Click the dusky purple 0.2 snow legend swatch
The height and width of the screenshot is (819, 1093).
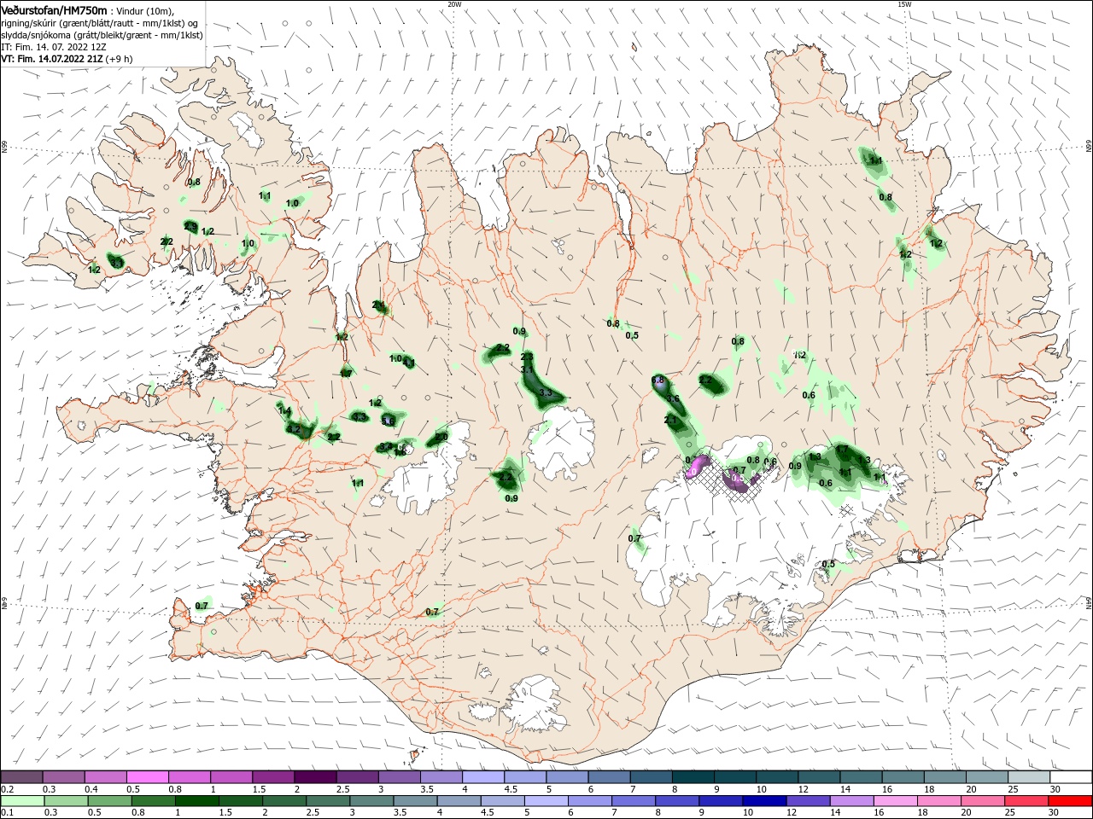21,777
